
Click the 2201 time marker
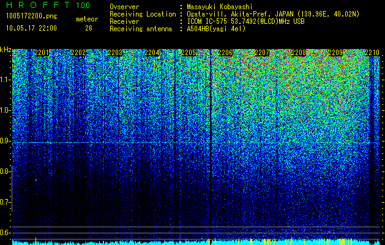pyautogui.click(x=42, y=53)
